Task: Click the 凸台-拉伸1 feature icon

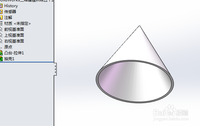Action: point(1,53)
